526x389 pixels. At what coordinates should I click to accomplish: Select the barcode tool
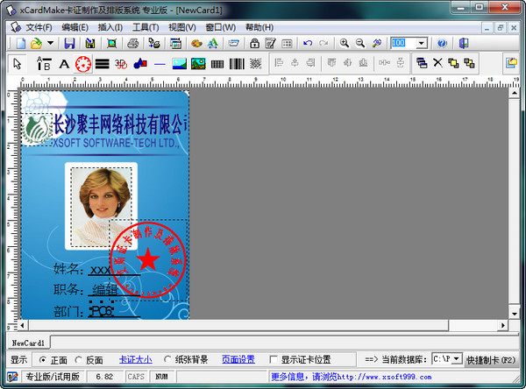tap(237, 63)
